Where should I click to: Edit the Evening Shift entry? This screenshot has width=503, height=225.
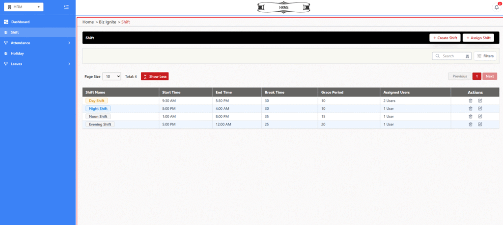point(480,125)
